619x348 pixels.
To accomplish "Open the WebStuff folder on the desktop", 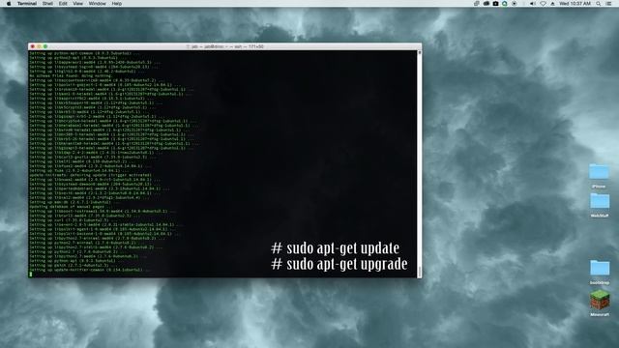I will point(600,201).
